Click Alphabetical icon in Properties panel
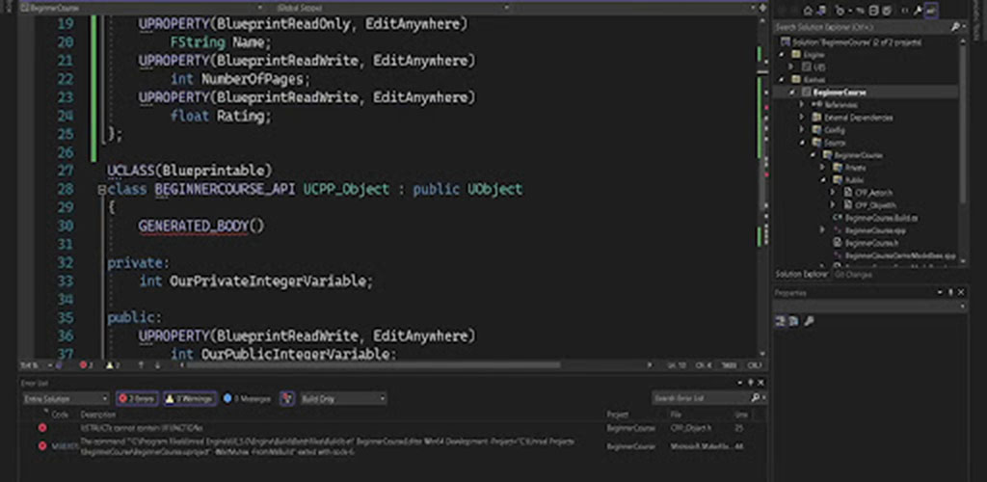The image size is (987, 482). (794, 321)
